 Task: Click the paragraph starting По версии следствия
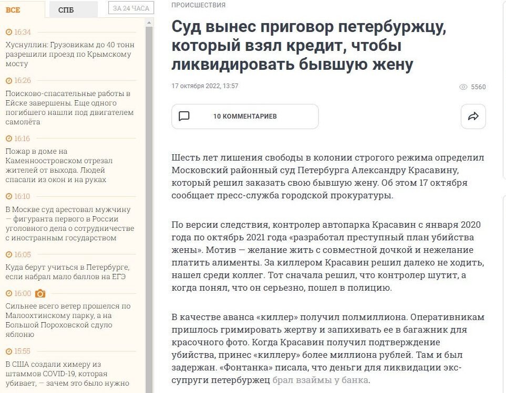tap(328, 256)
